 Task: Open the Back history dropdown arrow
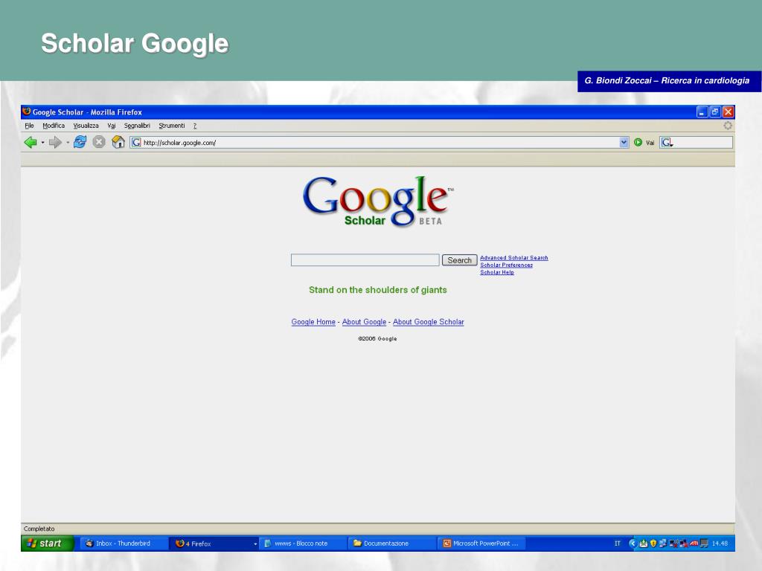(42, 142)
